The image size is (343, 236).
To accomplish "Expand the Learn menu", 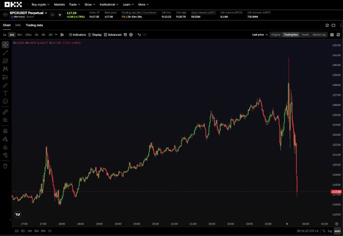I will [128, 5].
